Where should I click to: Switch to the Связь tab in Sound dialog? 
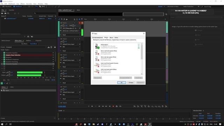pos(116,37)
